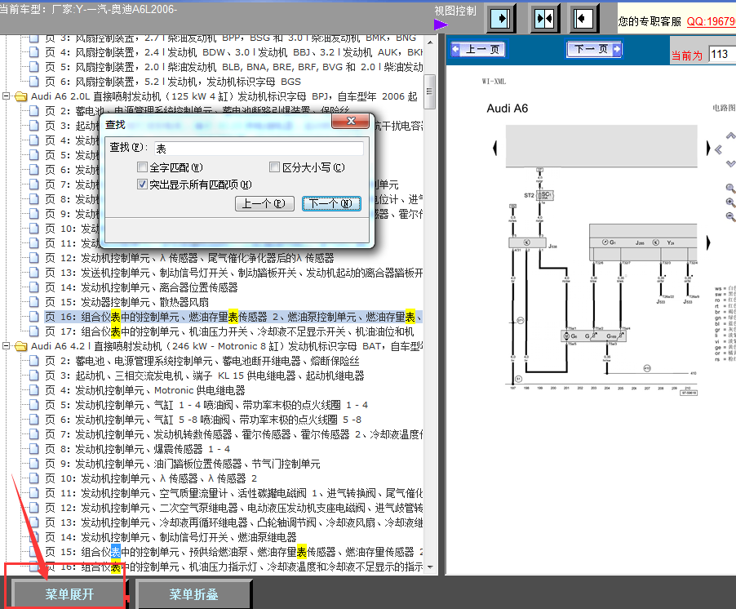This screenshot has height=609, width=736.
Task: Select row 页 3: 起动机、三相交流发电机 under 4.2 l
Action: click(x=205, y=376)
